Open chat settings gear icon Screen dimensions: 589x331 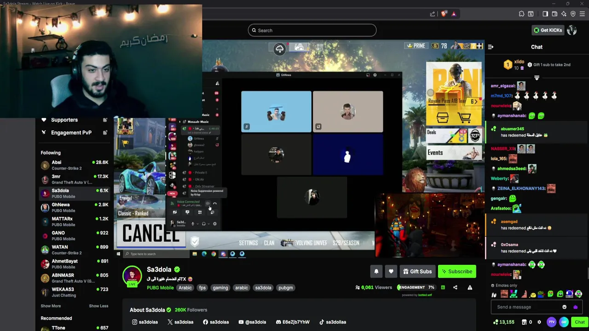coord(539,322)
